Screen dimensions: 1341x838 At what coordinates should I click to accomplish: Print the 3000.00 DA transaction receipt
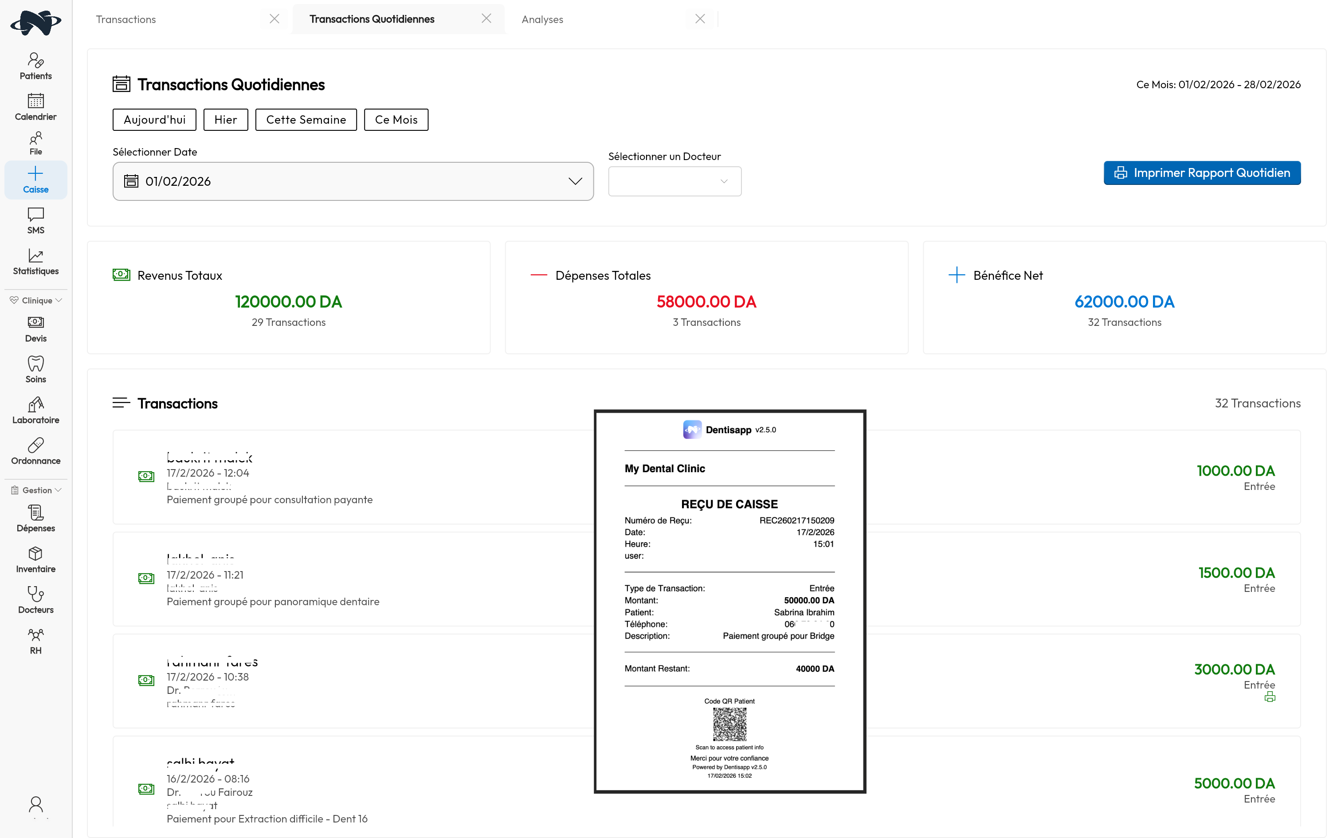point(1270,697)
